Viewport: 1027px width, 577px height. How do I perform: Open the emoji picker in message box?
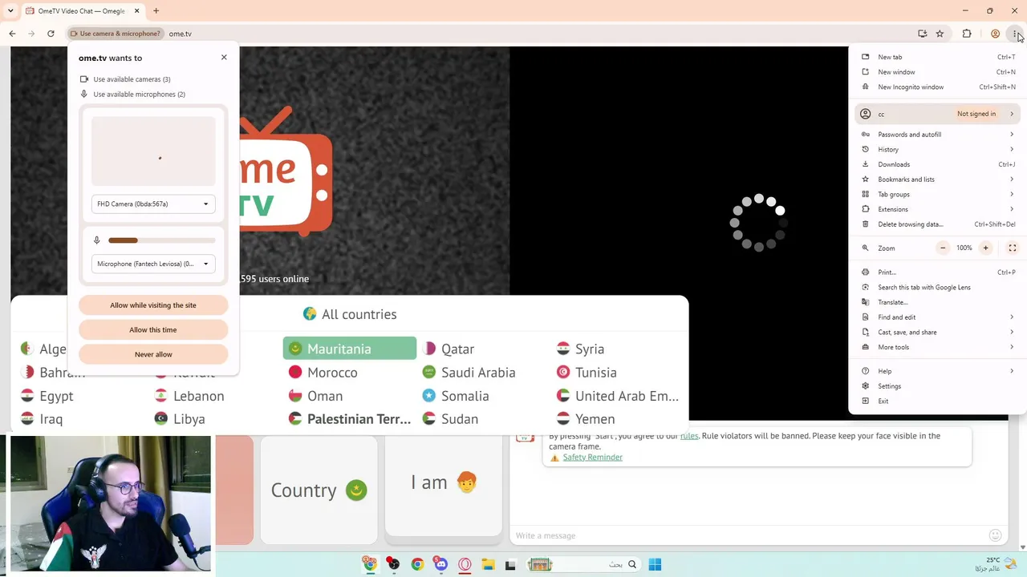(995, 535)
